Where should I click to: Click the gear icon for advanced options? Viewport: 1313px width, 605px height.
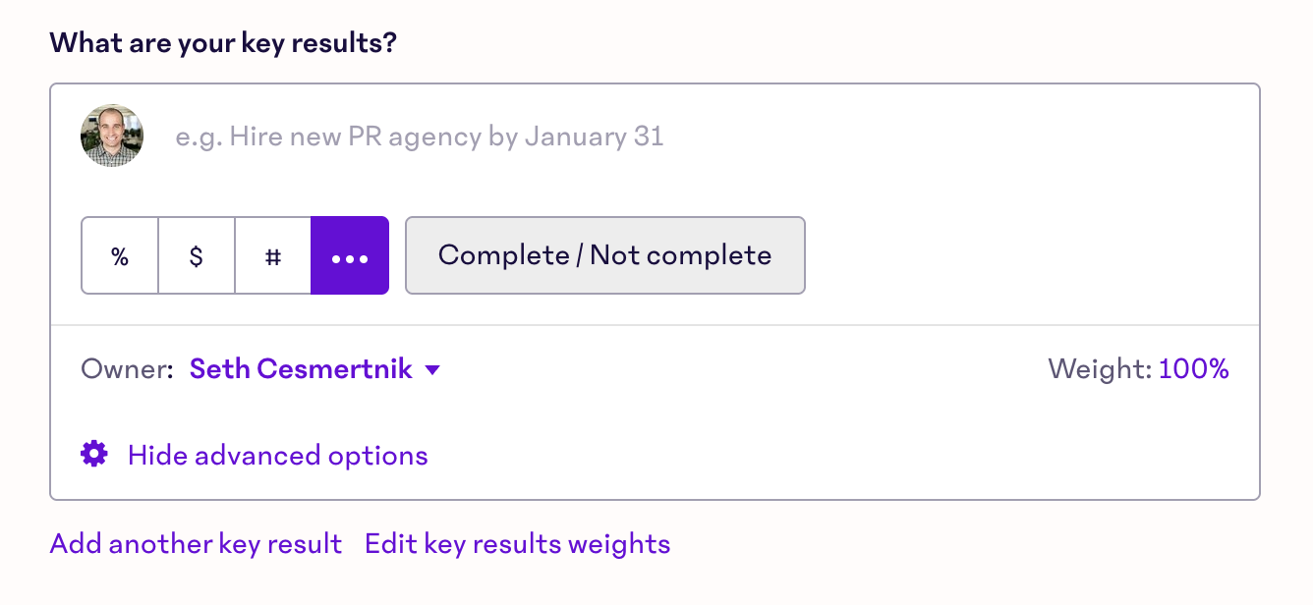pyautogui.click(x=94, y=454)
